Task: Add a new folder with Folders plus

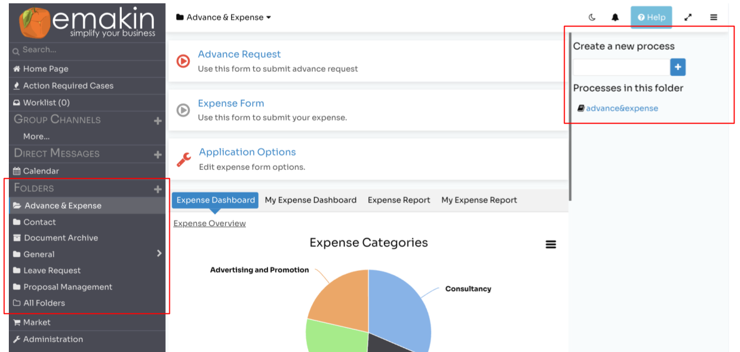Action: click(x=158, y=189)
